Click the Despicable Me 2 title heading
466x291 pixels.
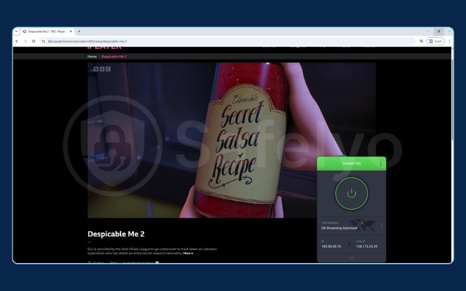pyautogui.click(x=116, y=234)
